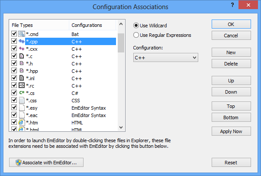The image size is (261, 176).
Task: Click the help question mark icon
Action: coord(232,5)
